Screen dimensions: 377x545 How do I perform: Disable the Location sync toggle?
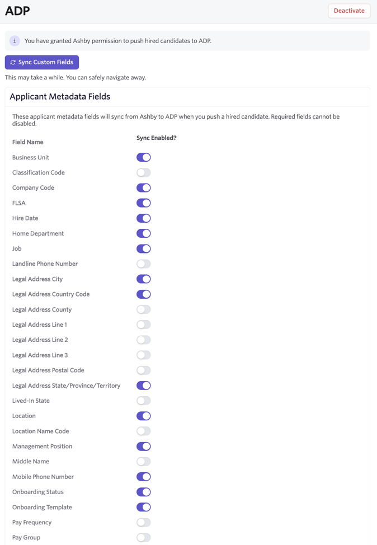tap(144, 416)
